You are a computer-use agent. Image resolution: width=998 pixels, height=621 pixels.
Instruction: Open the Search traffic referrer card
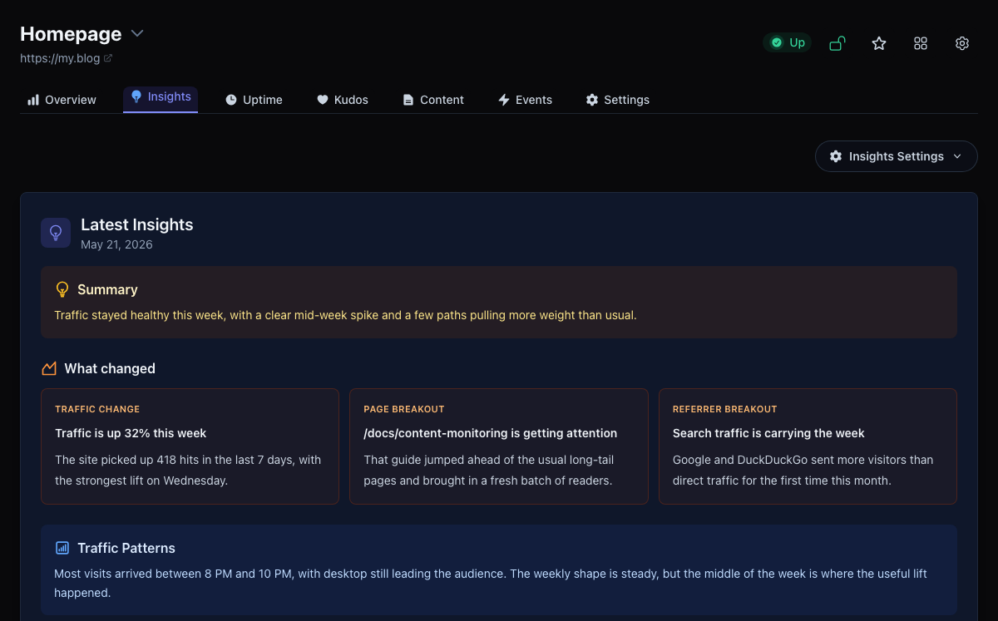tap(808, 446)
